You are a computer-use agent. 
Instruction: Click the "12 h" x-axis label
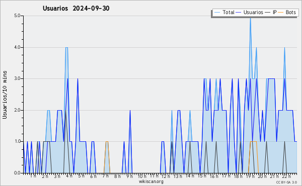[x=166, y=176]
